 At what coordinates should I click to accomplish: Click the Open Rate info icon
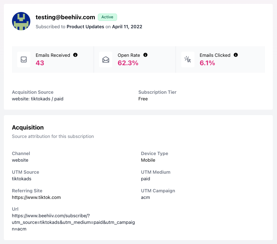point(145,55)
